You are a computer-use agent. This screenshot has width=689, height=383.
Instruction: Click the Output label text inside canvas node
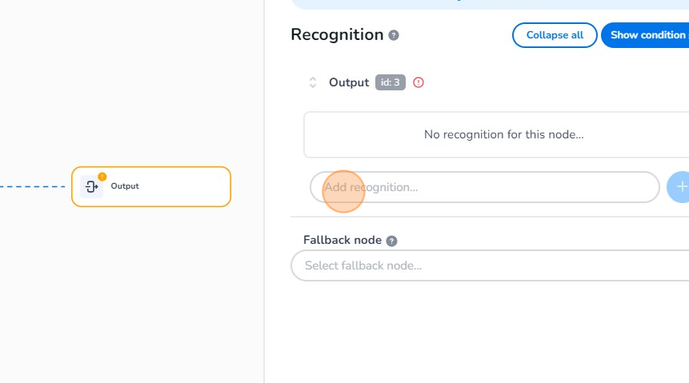tap(125, 186)
